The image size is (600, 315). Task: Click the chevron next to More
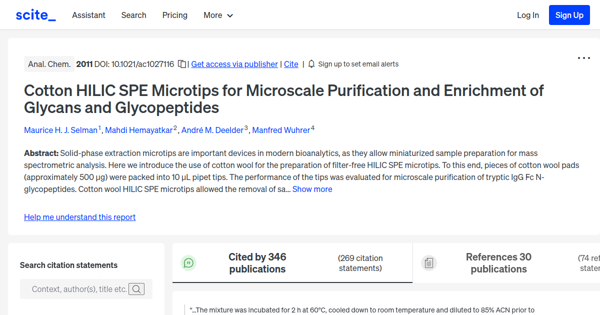pos(230,15)
